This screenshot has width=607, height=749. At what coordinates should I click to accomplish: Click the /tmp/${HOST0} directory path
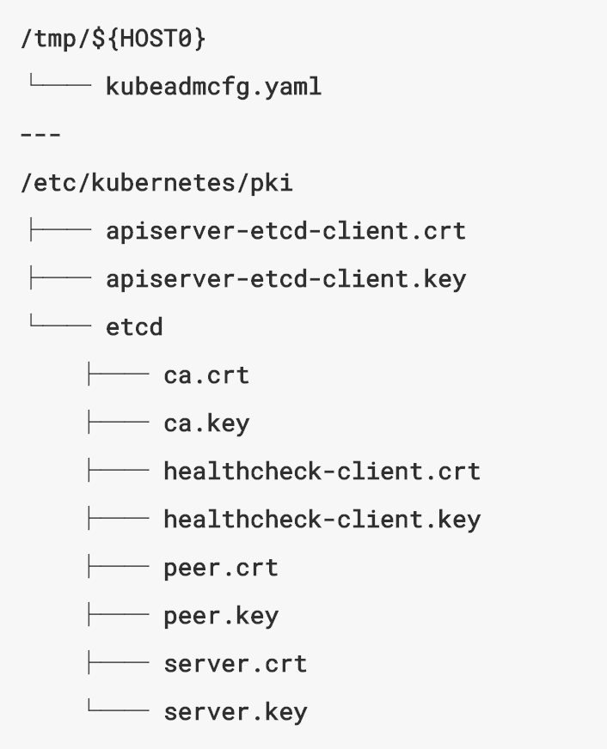(113, 39)
